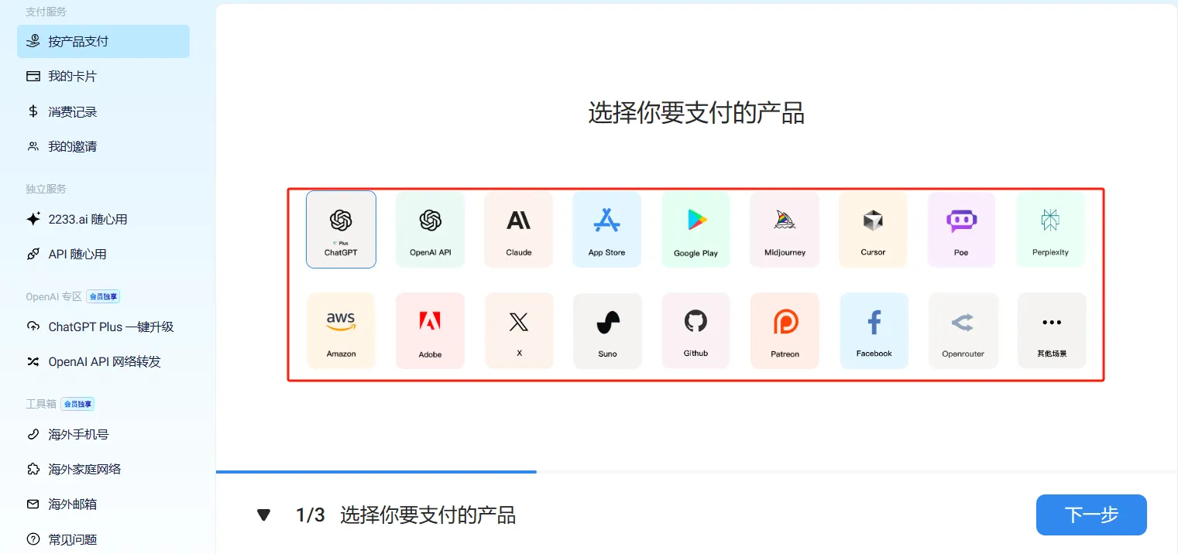Click the 下一步 button

coord(1090,515)
